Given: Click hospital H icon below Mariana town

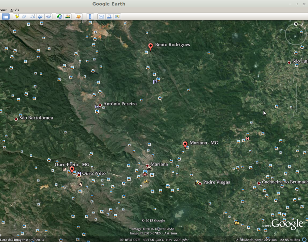Looking at the screenshot, I should [x=145, y=175].
